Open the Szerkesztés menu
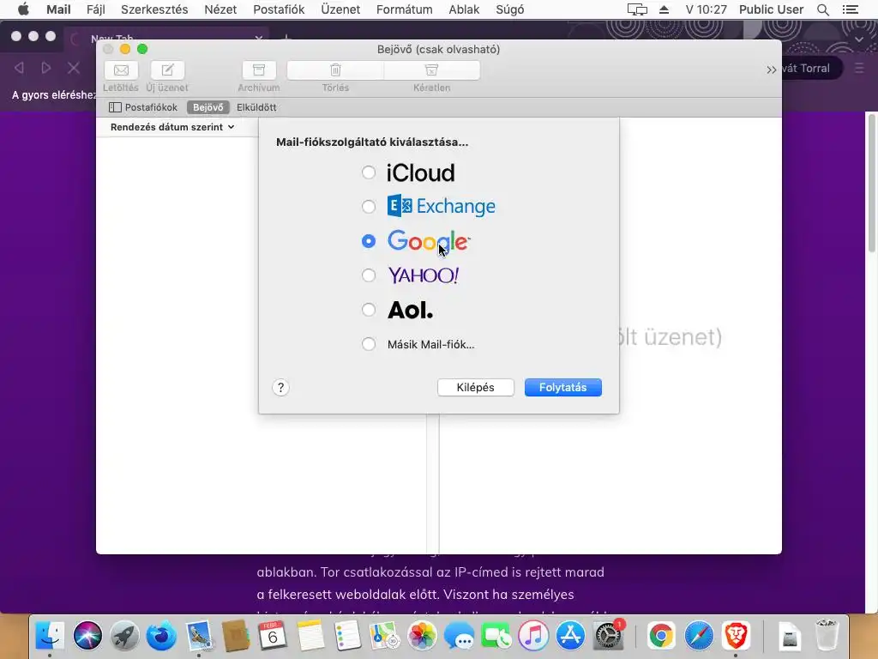The height and width of the screenshot is (659, 878). pyautogui.click(x=154, y=9)
